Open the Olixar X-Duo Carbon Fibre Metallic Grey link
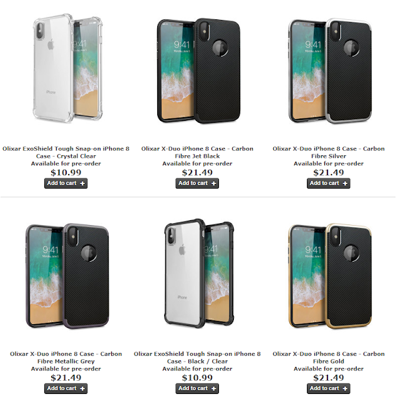Screen dimensions: 398x399 tap(66, 357)
